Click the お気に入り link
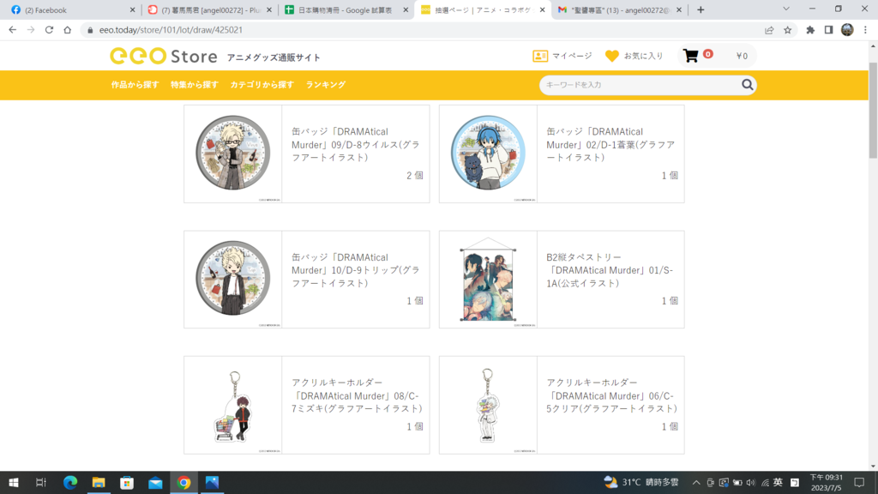This screenshot has width=878, height=494. coord(643,56)
